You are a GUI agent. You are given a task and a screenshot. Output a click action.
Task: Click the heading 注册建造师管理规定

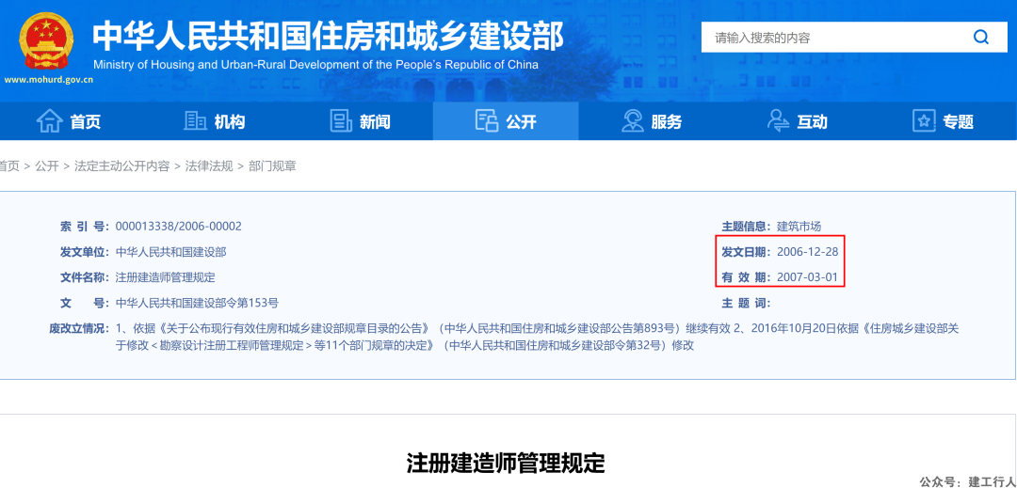click(506, 463)
